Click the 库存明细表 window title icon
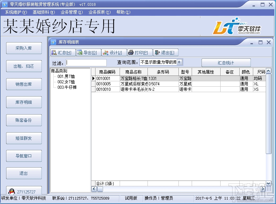This screenshot has width=276, height=204. (x=53, y=42)
